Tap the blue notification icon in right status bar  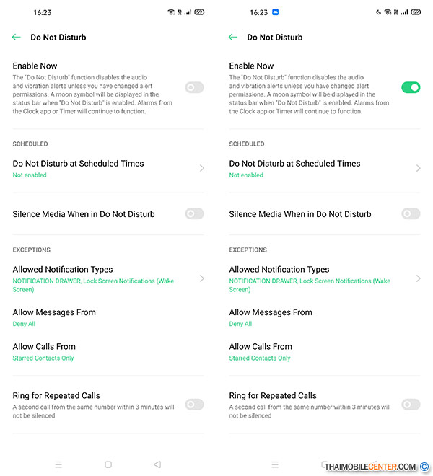[276, 12]
